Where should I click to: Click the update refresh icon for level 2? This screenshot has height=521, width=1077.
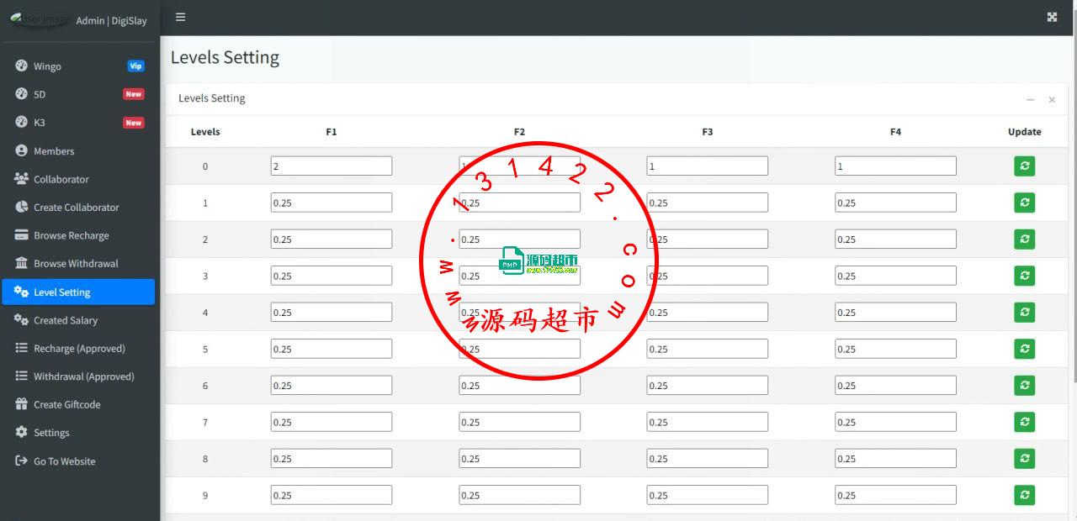tap(1024, 239)
